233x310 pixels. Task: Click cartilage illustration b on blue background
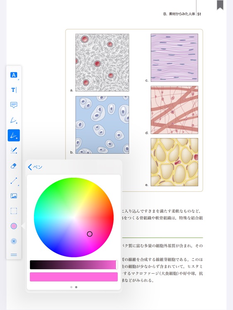click(102, 125)
